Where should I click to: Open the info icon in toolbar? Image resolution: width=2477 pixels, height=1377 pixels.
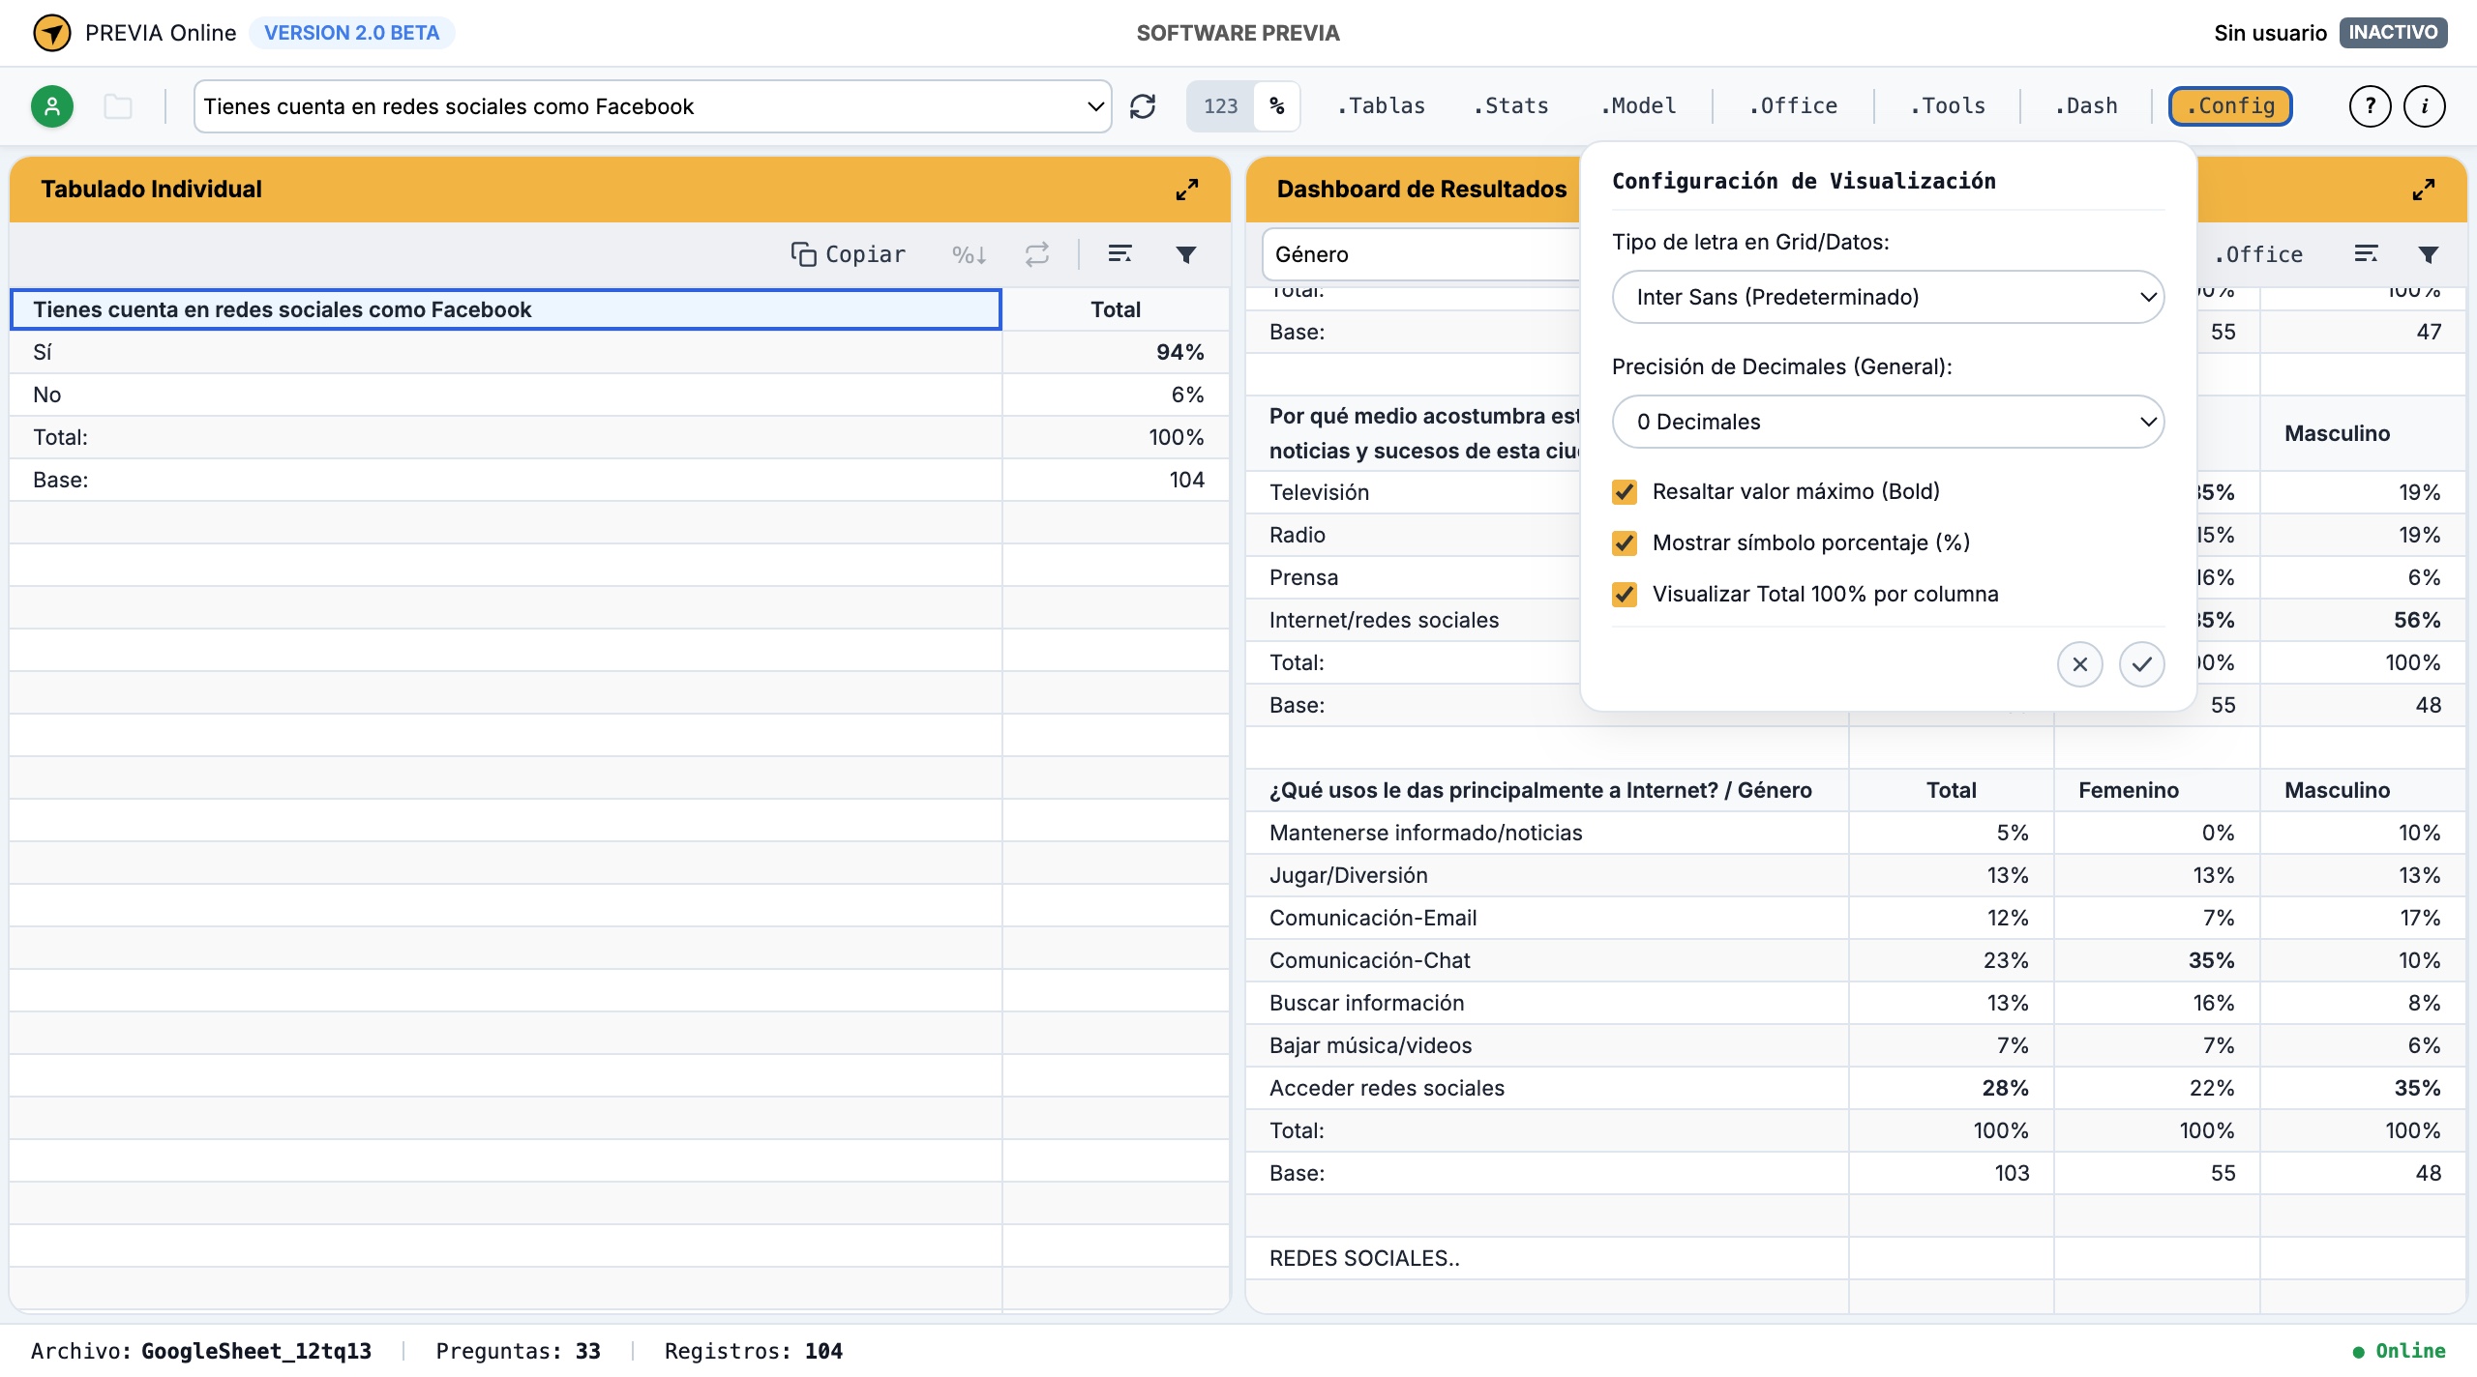[x=2425, y=106]
